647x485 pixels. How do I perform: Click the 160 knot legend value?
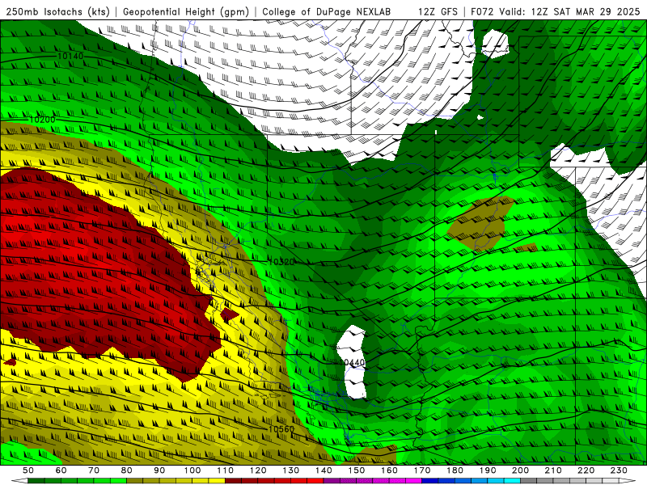pos(389,470)
